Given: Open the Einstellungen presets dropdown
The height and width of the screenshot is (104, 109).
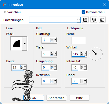Looking at the screenshot, I should [x=79, y=20].
